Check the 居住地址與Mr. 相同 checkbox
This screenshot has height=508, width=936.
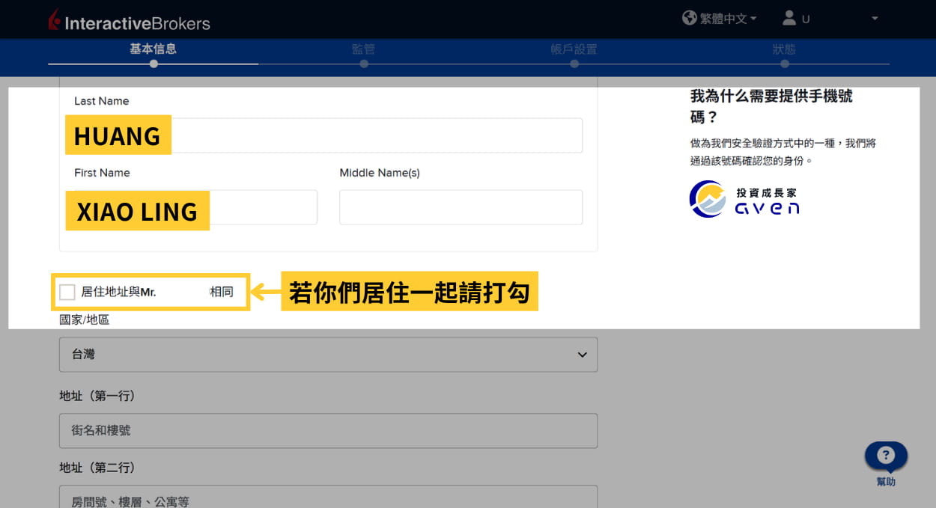click(67, 292)
